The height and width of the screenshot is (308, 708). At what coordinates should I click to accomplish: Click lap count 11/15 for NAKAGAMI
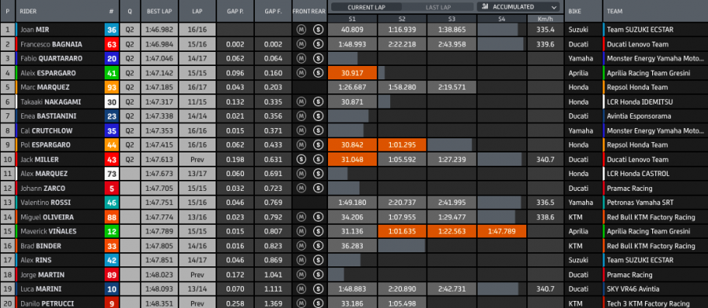coord(197,102)
